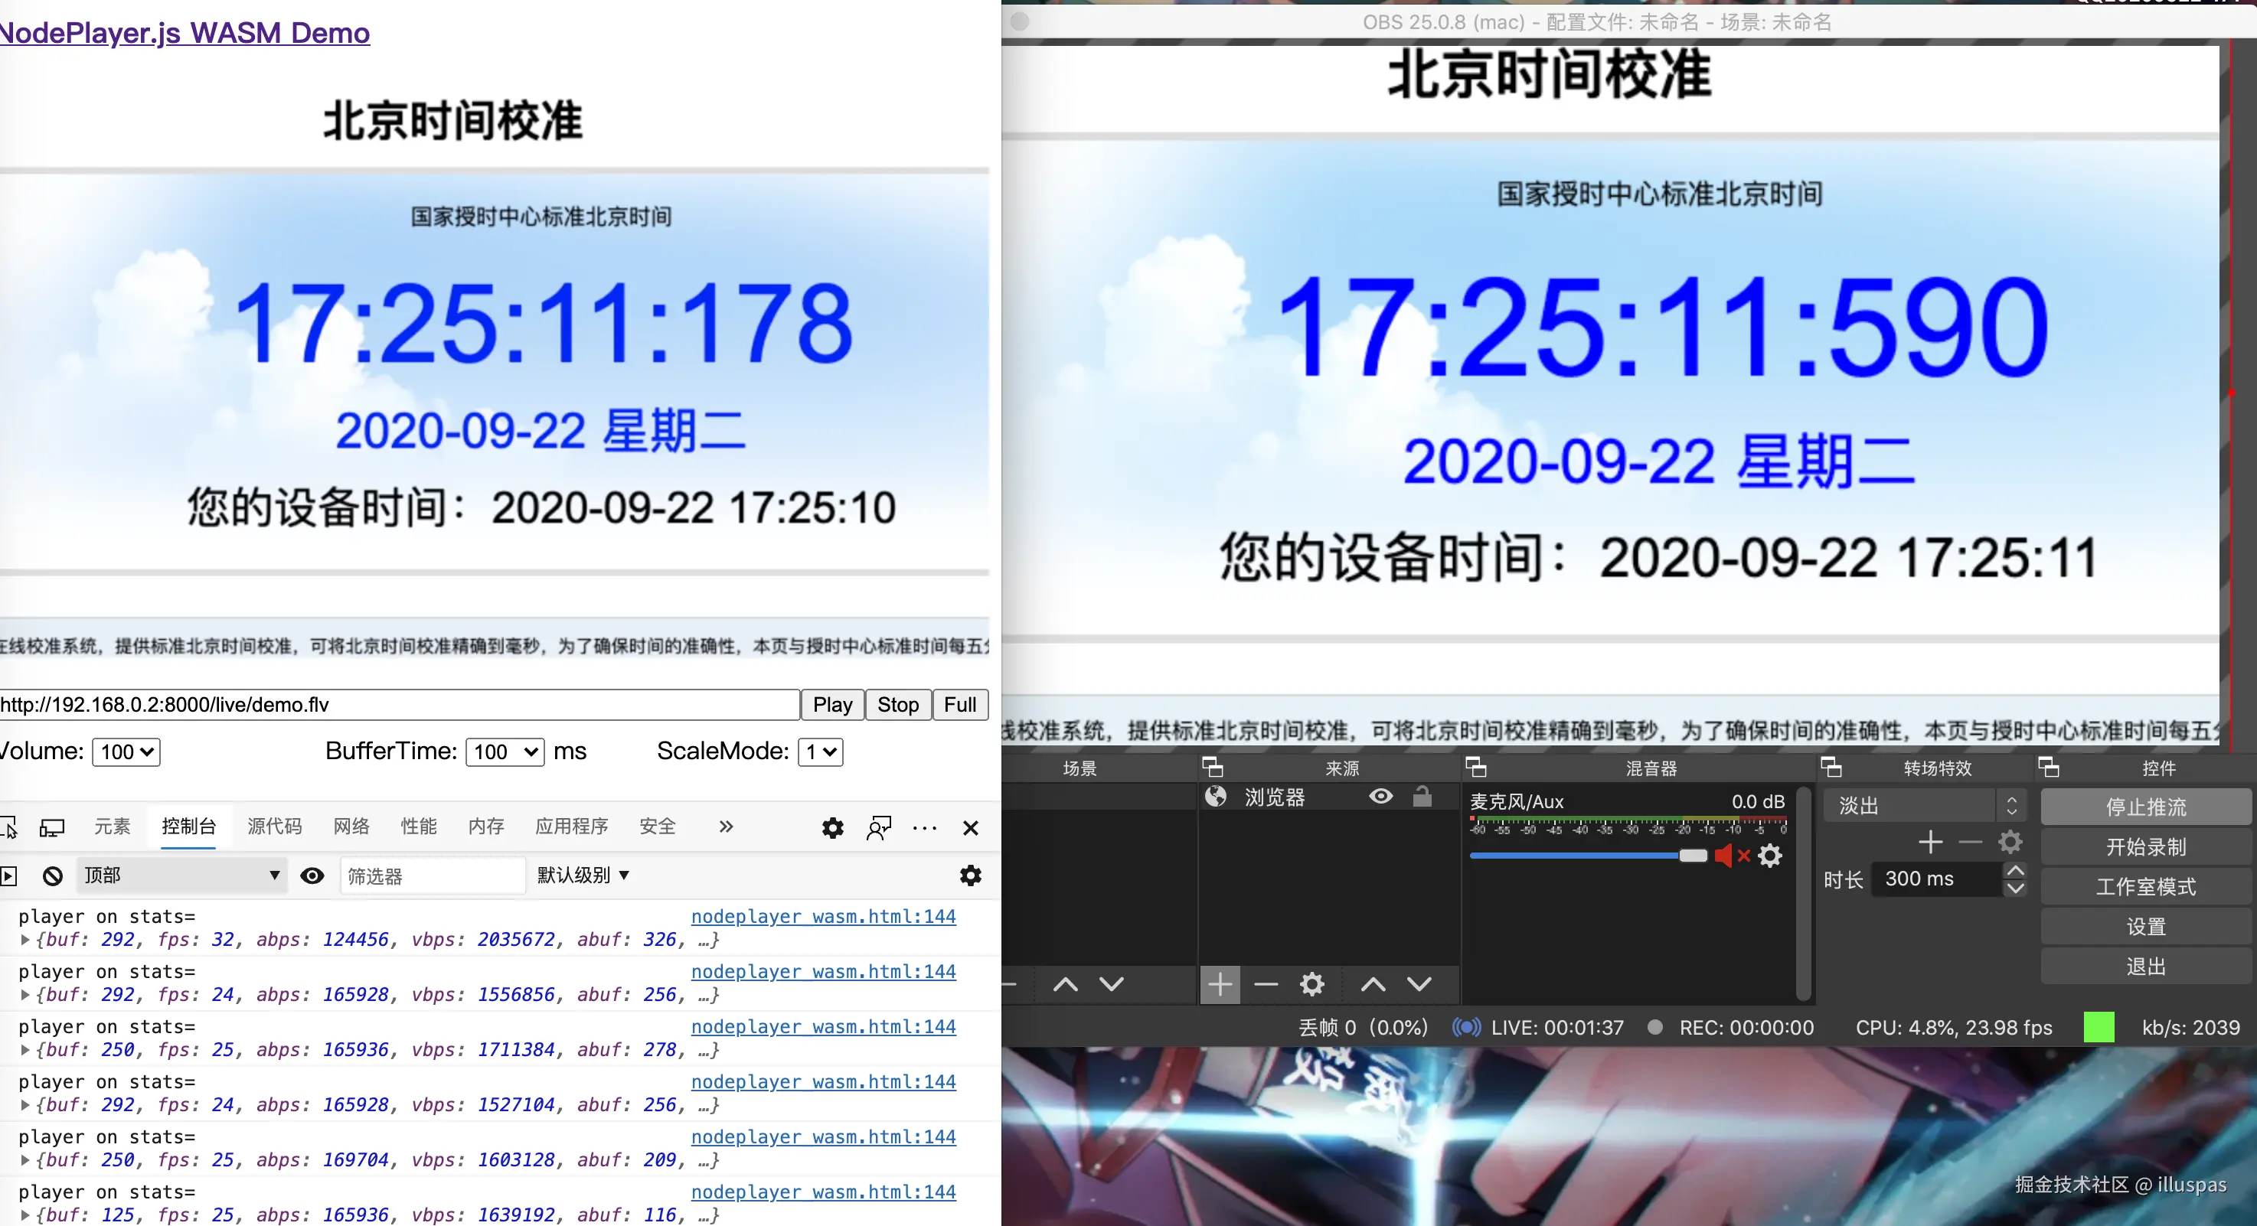Toggle device emulation icon in DevTools
This screenshot has height=1226, width=2257.
pos(52,827)
